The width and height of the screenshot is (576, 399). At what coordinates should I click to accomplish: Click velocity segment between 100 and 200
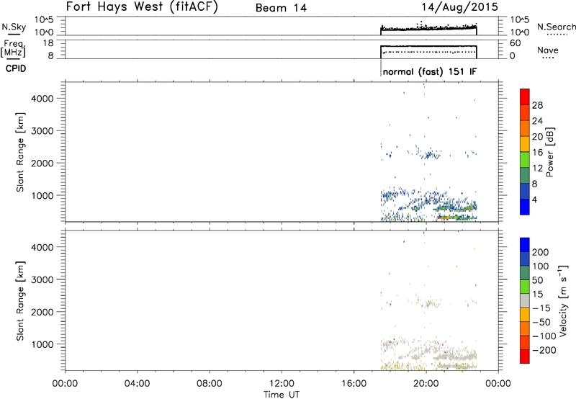[x=525, y=259]
